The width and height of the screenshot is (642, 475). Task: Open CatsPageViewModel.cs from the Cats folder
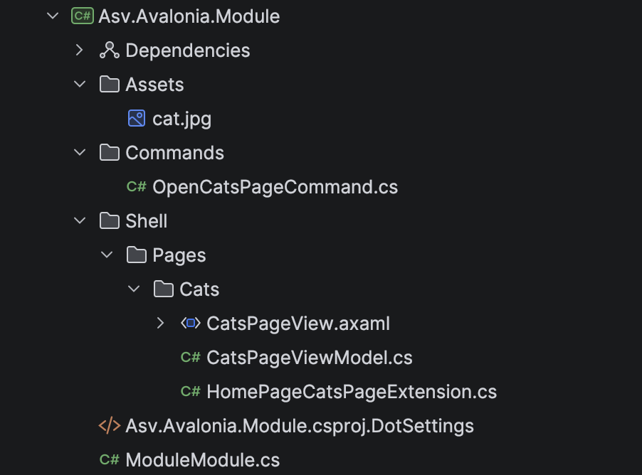[x=310, y=357]
